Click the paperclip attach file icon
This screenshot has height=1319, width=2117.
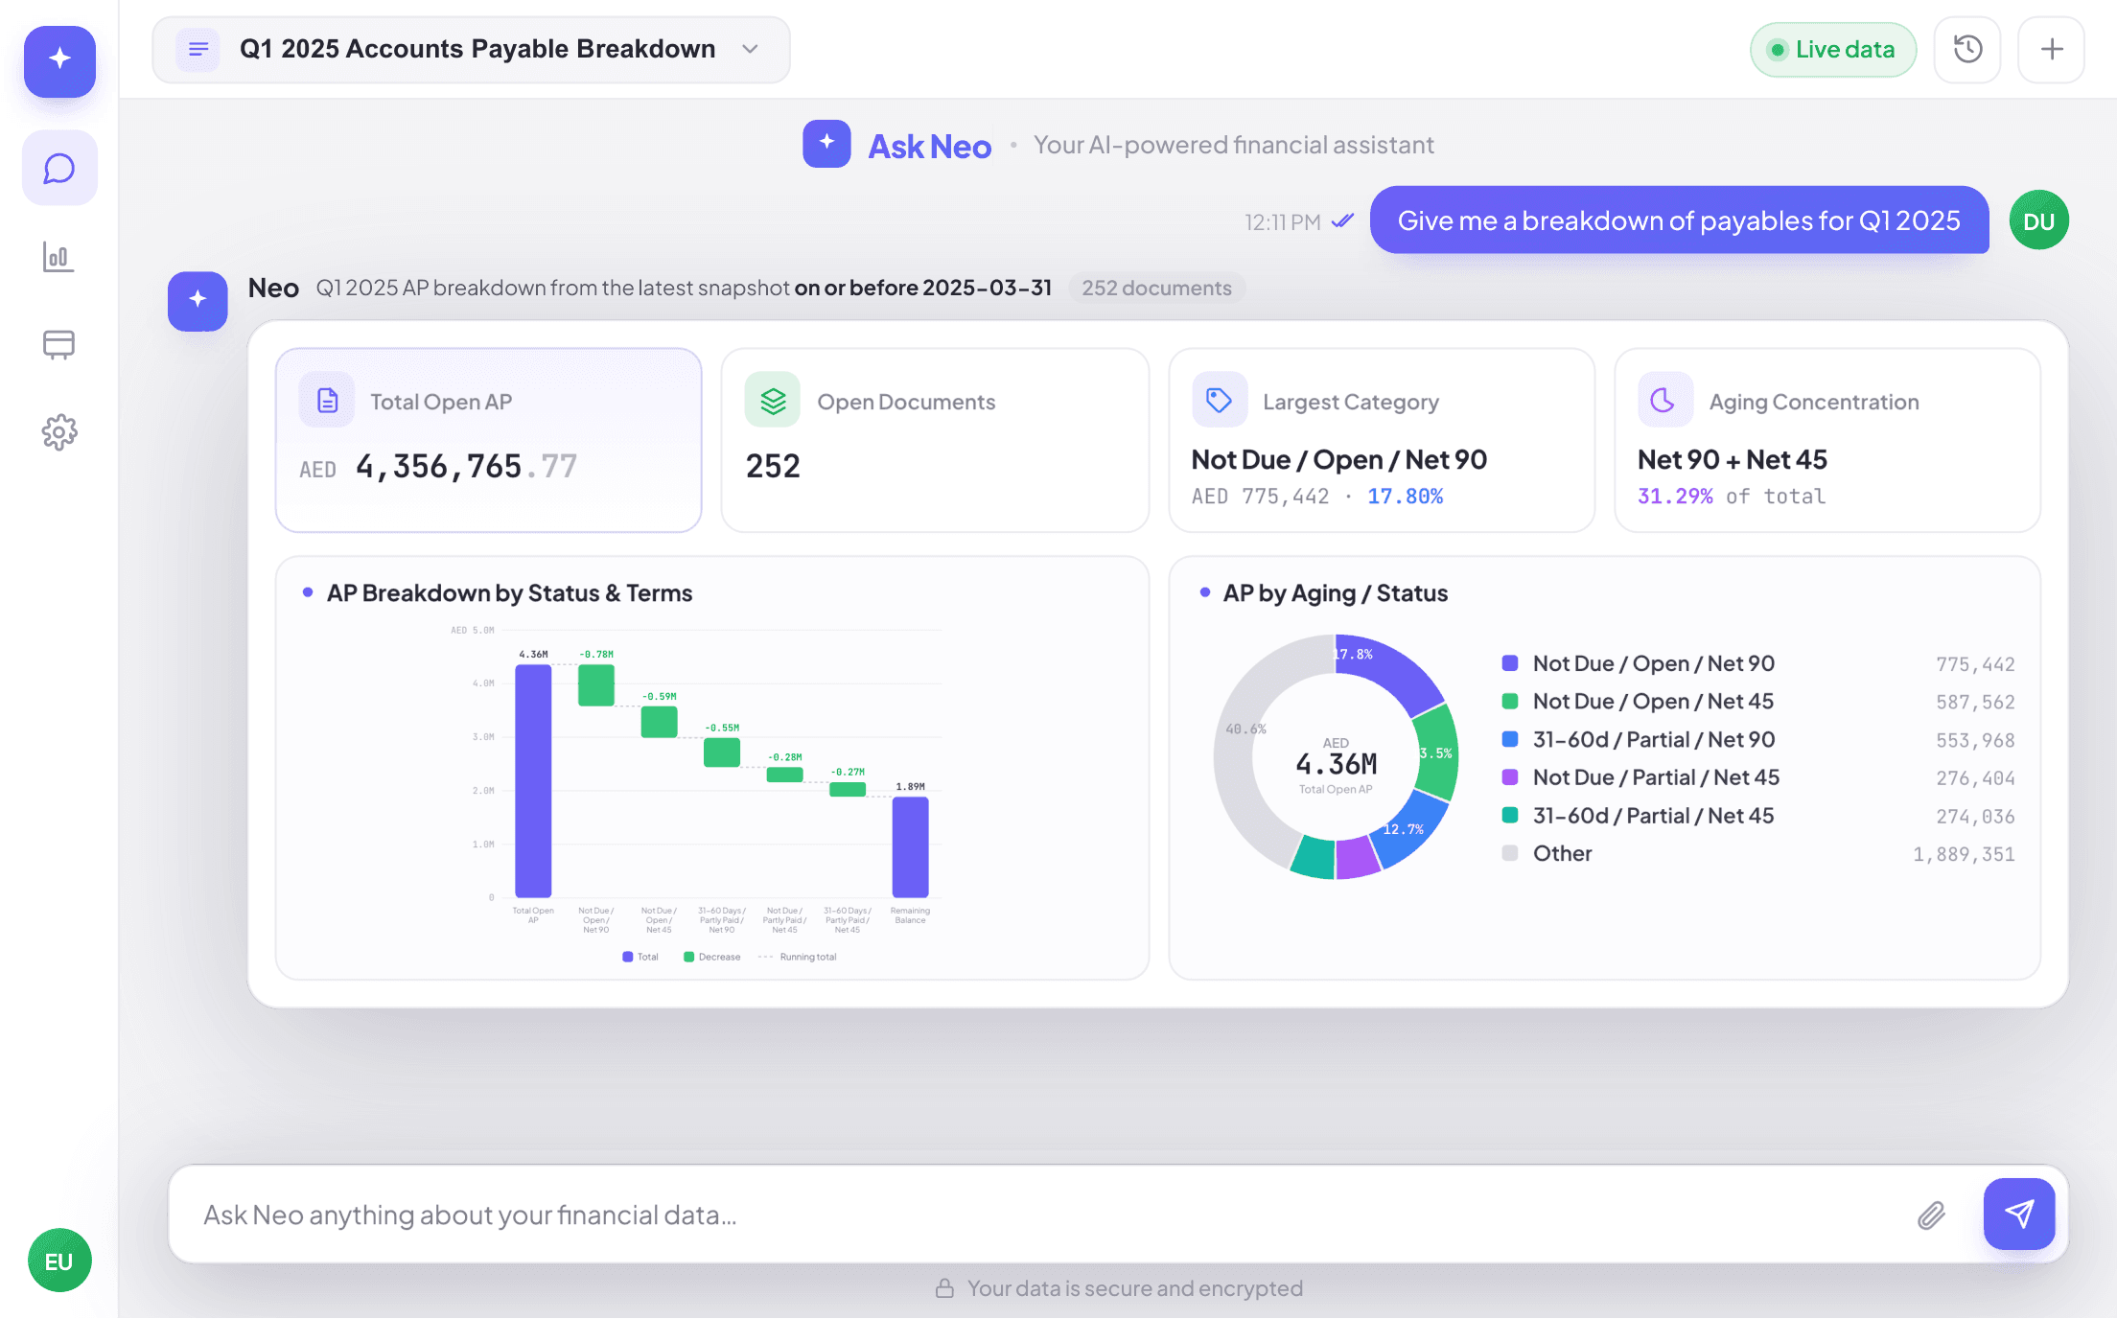coord(1931,1215)
